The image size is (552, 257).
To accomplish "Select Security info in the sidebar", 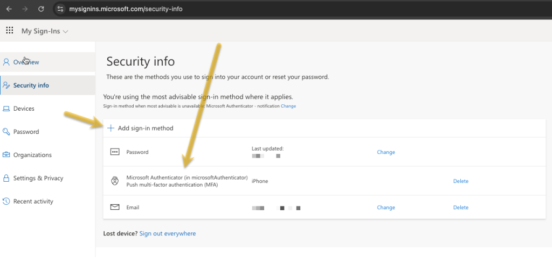I will pyautogui.click(x=31, y=85).
